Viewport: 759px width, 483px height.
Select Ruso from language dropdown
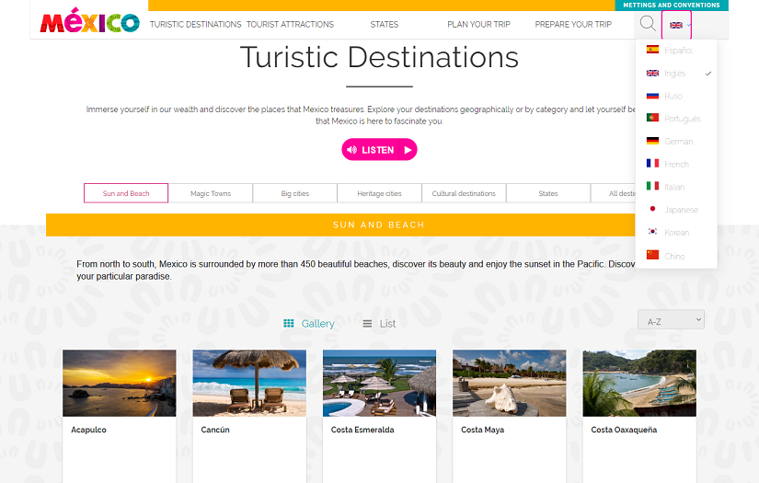click(x=676, y=96)
